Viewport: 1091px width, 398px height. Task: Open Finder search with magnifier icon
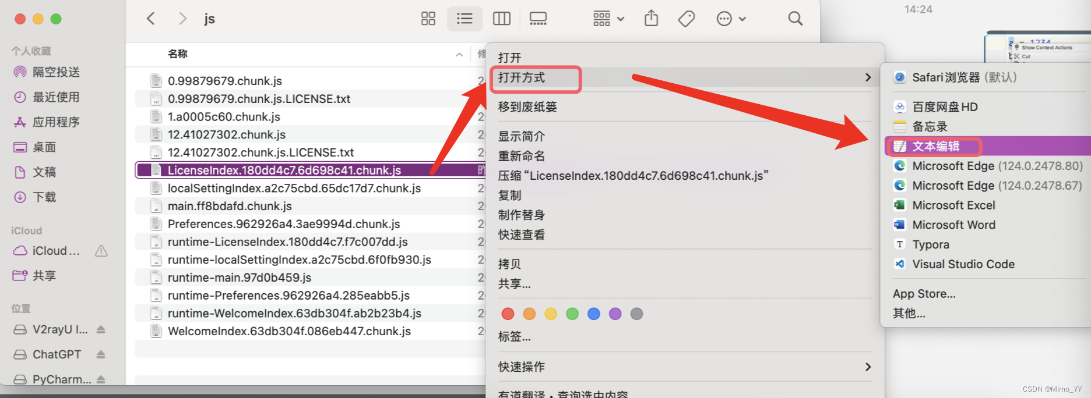coord(795,19)
